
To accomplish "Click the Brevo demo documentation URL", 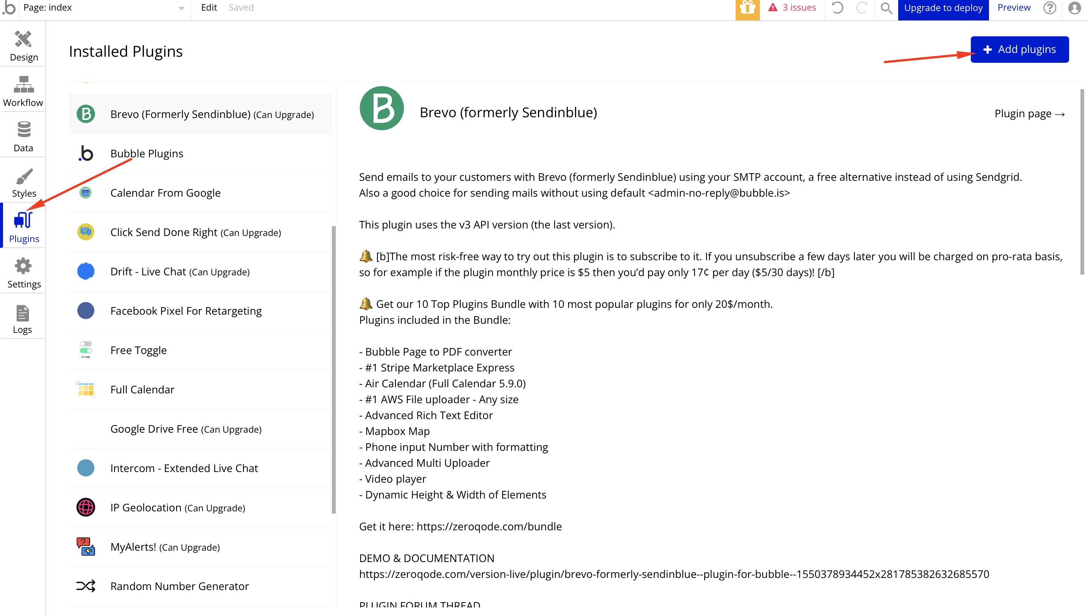I will pyautogui.click(x=674, y=574).
